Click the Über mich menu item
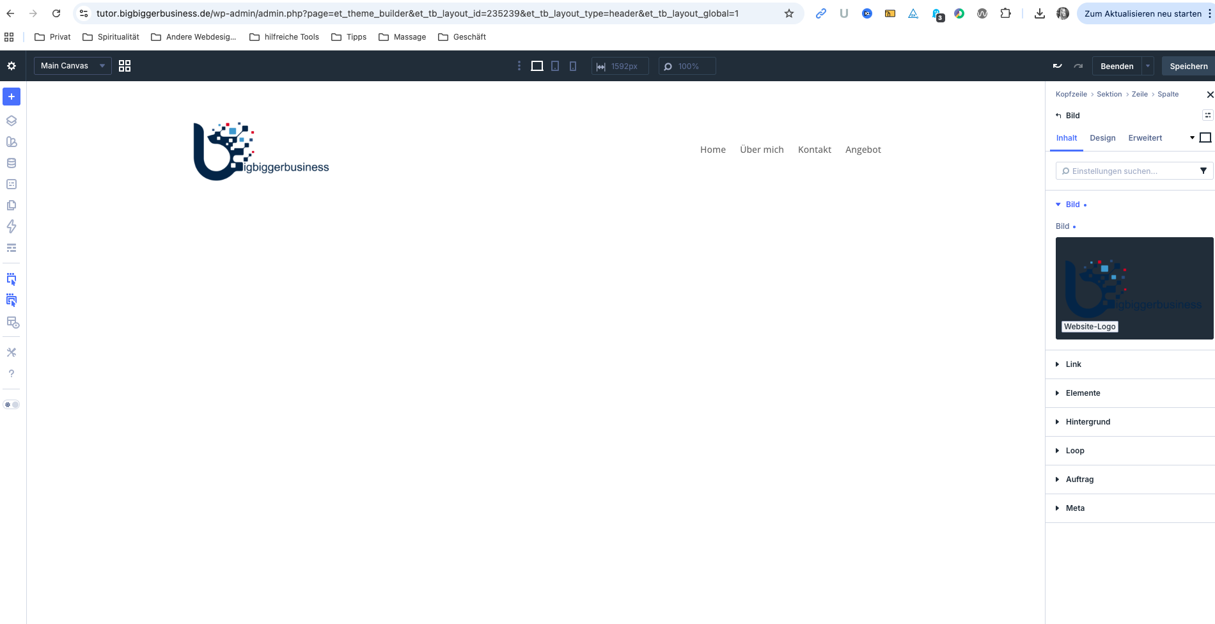1215x624 pixels. [762, 150]
